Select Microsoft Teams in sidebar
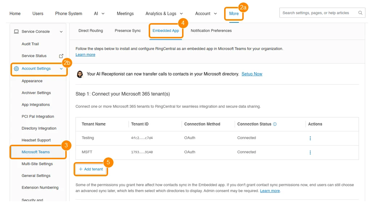Image resolution: width=375 pixels, height=207 pixels. (36, 152)
